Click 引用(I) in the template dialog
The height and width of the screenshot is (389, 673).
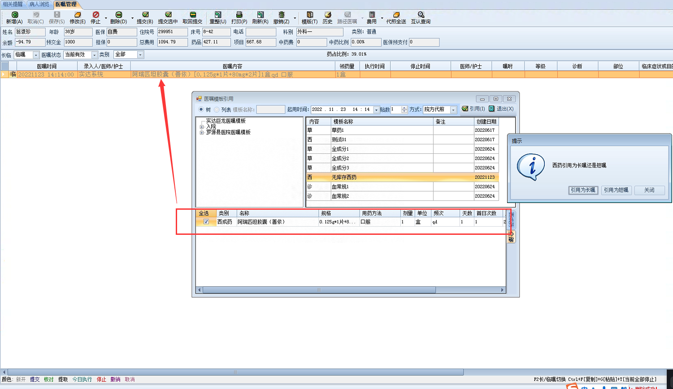point(473,109)
